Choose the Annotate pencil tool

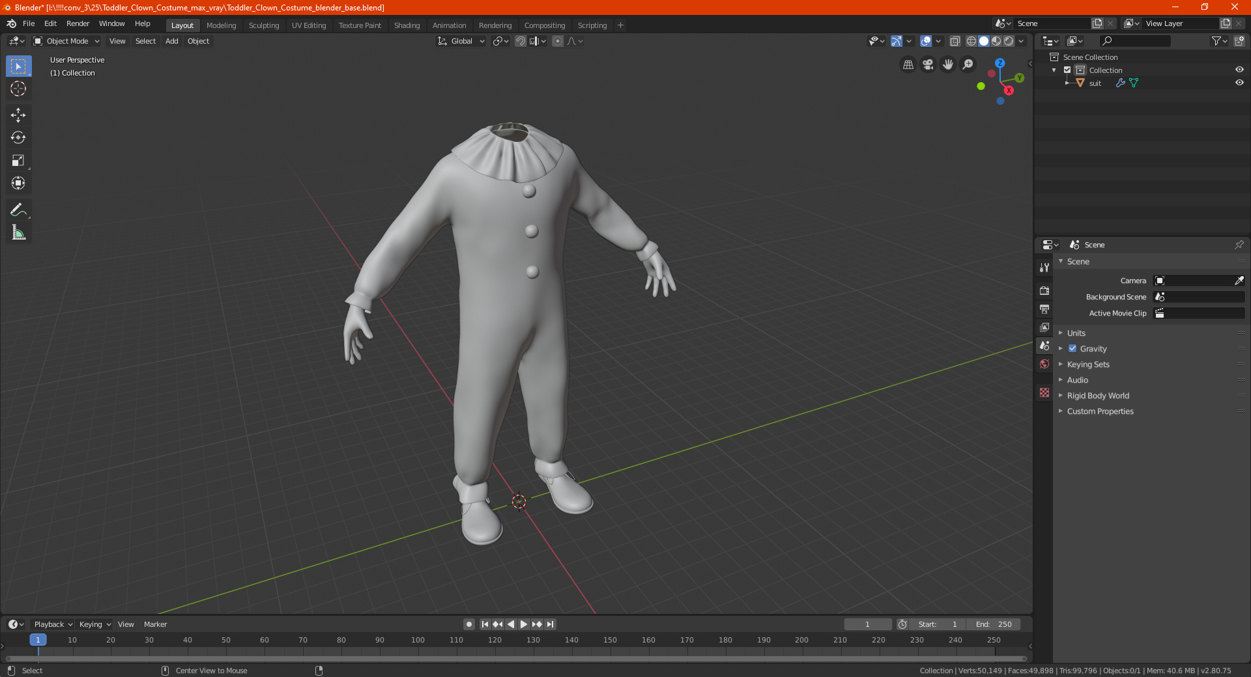click(18, 210)
